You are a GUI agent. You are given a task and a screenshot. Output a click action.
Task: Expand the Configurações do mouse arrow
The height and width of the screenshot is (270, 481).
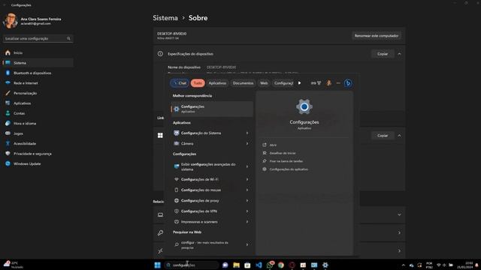(247, 190)
